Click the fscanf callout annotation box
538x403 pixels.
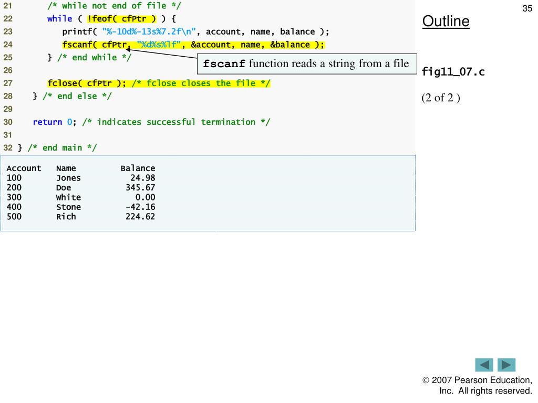pos(306,65)
